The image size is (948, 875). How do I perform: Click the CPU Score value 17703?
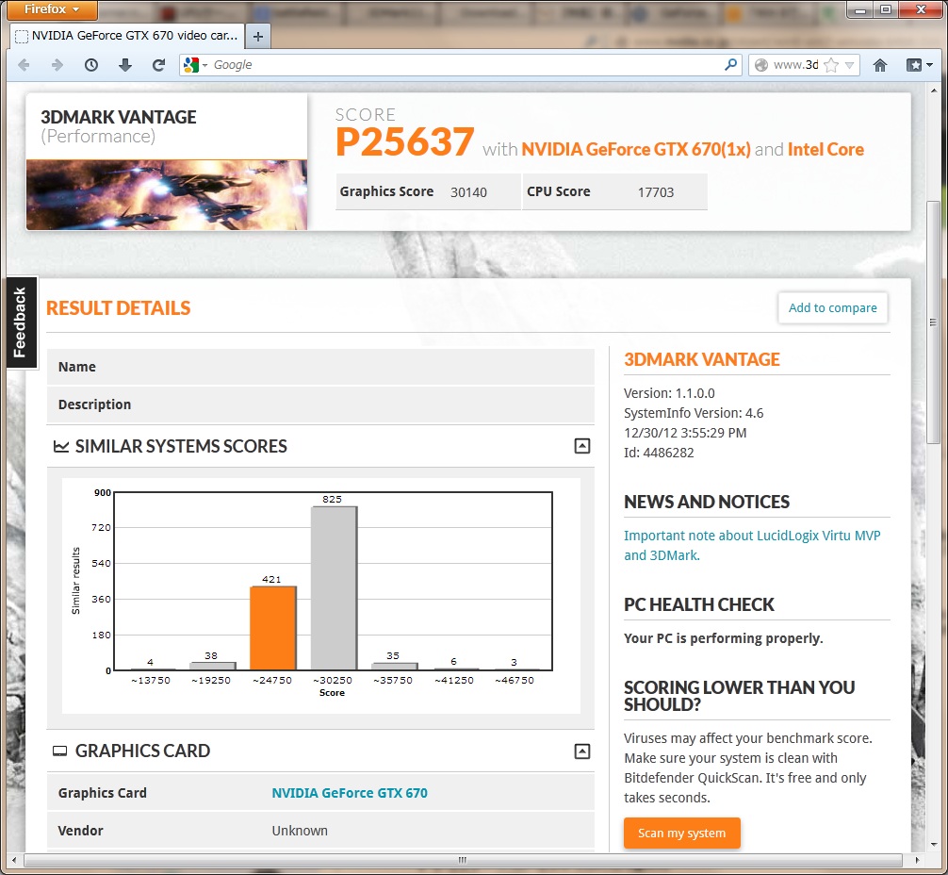pyautogui.click(x=655, y=192)
